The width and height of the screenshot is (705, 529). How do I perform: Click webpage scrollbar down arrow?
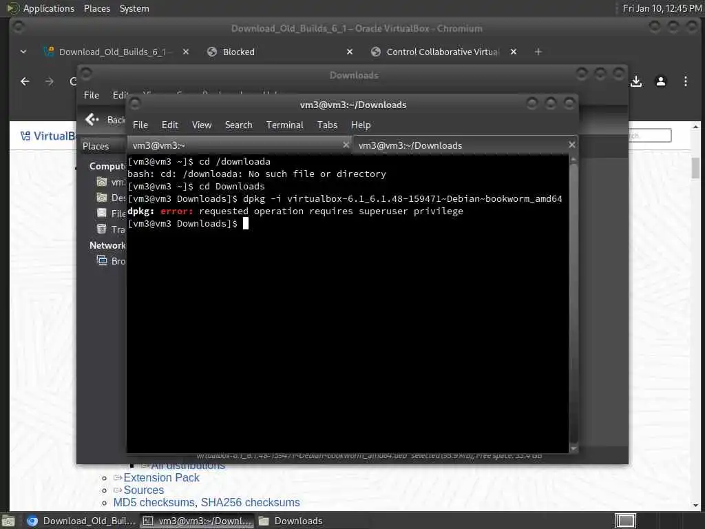[695, 505]
